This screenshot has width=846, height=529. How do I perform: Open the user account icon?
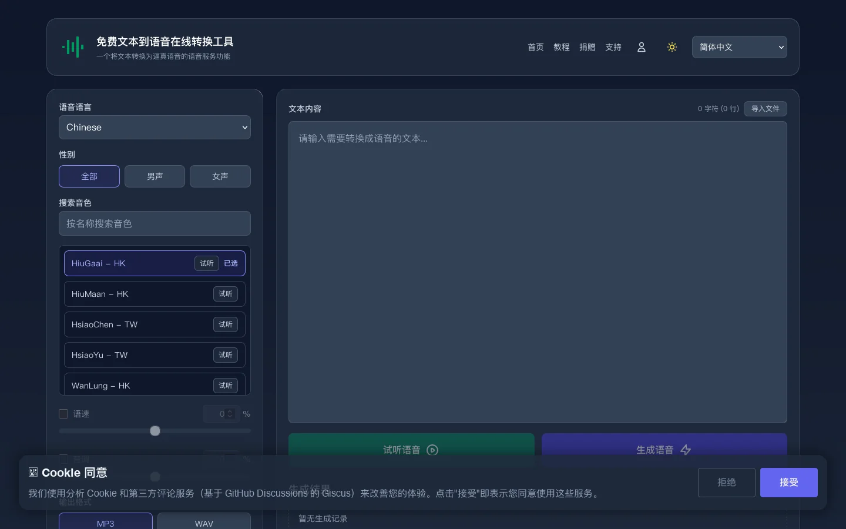(642, 47)
